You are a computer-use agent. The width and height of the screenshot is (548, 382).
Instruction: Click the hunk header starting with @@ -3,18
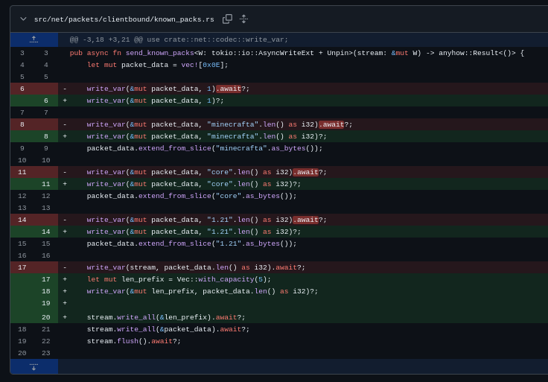(179, 39)
